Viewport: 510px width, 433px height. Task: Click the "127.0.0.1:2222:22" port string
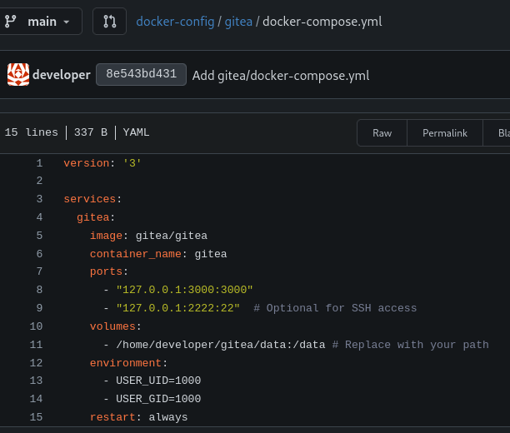click(x=177, y=308)
